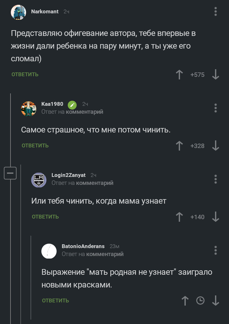Collapse the Kaa1980 comment thread
Screen dimensions: 229x324
point(10,173)
